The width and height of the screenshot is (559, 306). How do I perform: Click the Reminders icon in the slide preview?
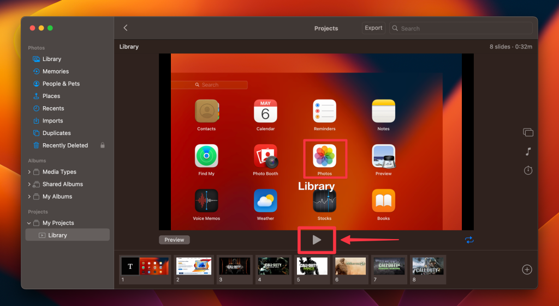pos(324,111)
